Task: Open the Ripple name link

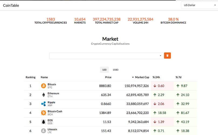Action: [x=51, y=102]
